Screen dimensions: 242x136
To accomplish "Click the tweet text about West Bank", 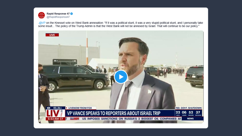I will coord(121,24).
